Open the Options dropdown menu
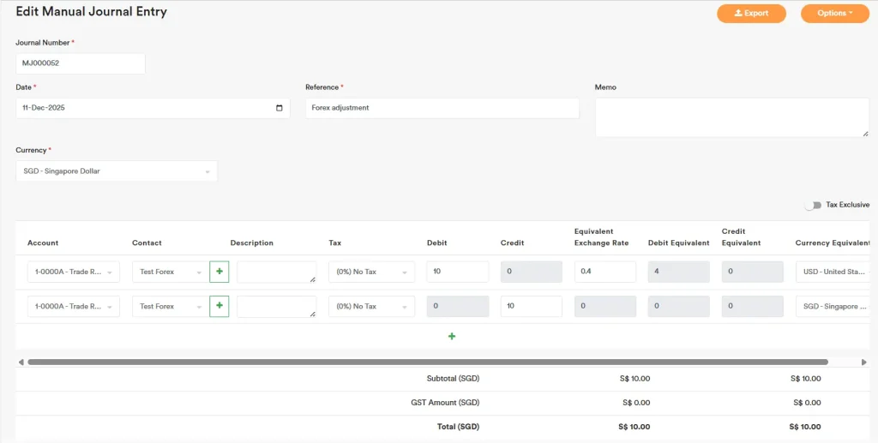 (x=834, y=13)
